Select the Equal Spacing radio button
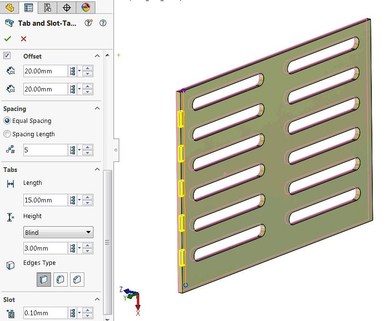The width and height of the screenshot is (390, 321). (7, 121)
